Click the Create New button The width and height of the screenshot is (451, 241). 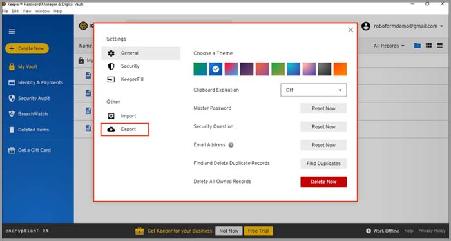(27, 48)
